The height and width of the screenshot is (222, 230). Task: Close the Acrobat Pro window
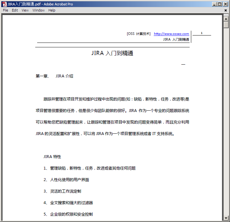(x=226, y=4)
